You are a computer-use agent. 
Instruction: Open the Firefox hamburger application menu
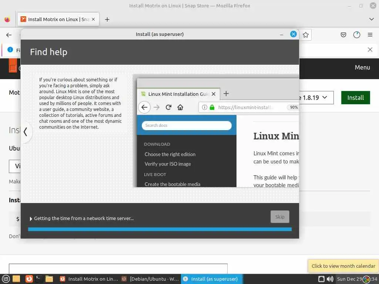pos(370,35)
